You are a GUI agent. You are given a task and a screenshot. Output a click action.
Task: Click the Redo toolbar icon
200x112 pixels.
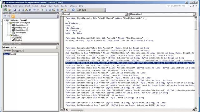(38, 10)
